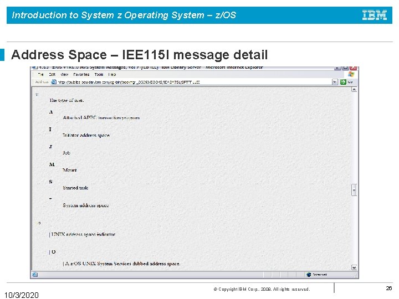Click the date 10/3/2020

pyautogui.click(x=22, y=295)
